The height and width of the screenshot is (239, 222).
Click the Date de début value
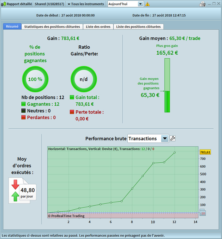[78, 15]
